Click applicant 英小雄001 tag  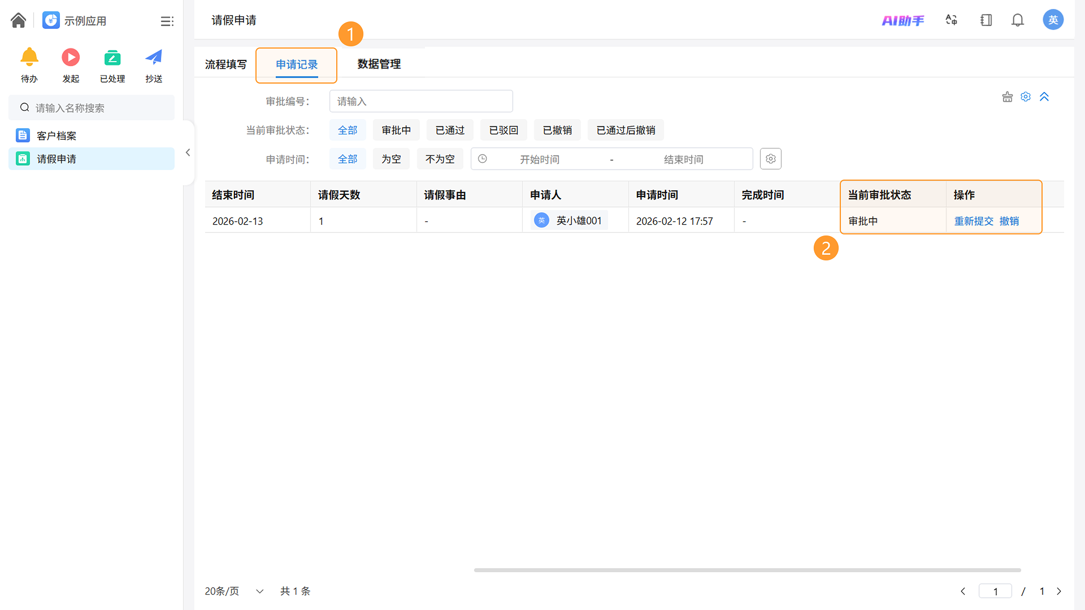point(570,220)
